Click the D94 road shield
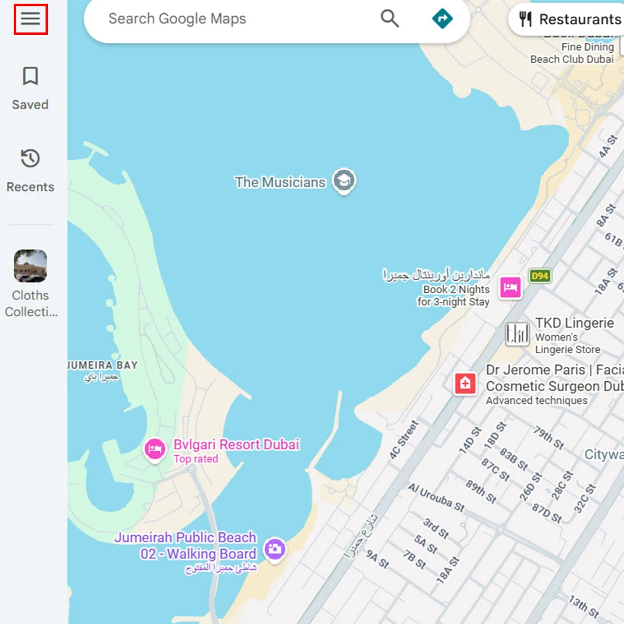 pos(540,276)
